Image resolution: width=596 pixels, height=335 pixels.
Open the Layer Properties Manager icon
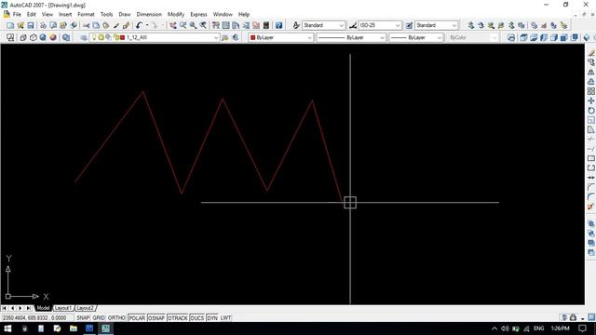click(x=84, y=37)
